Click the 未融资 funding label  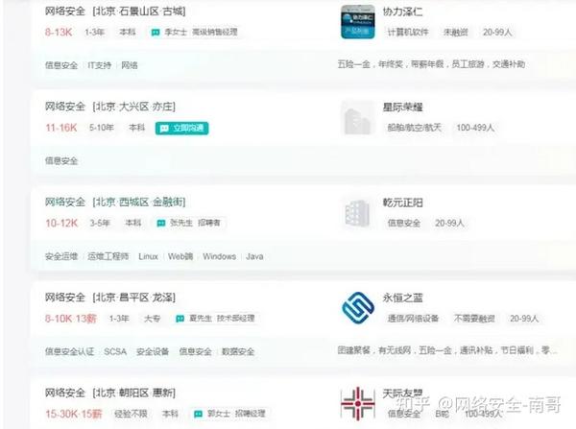point(455,33)
